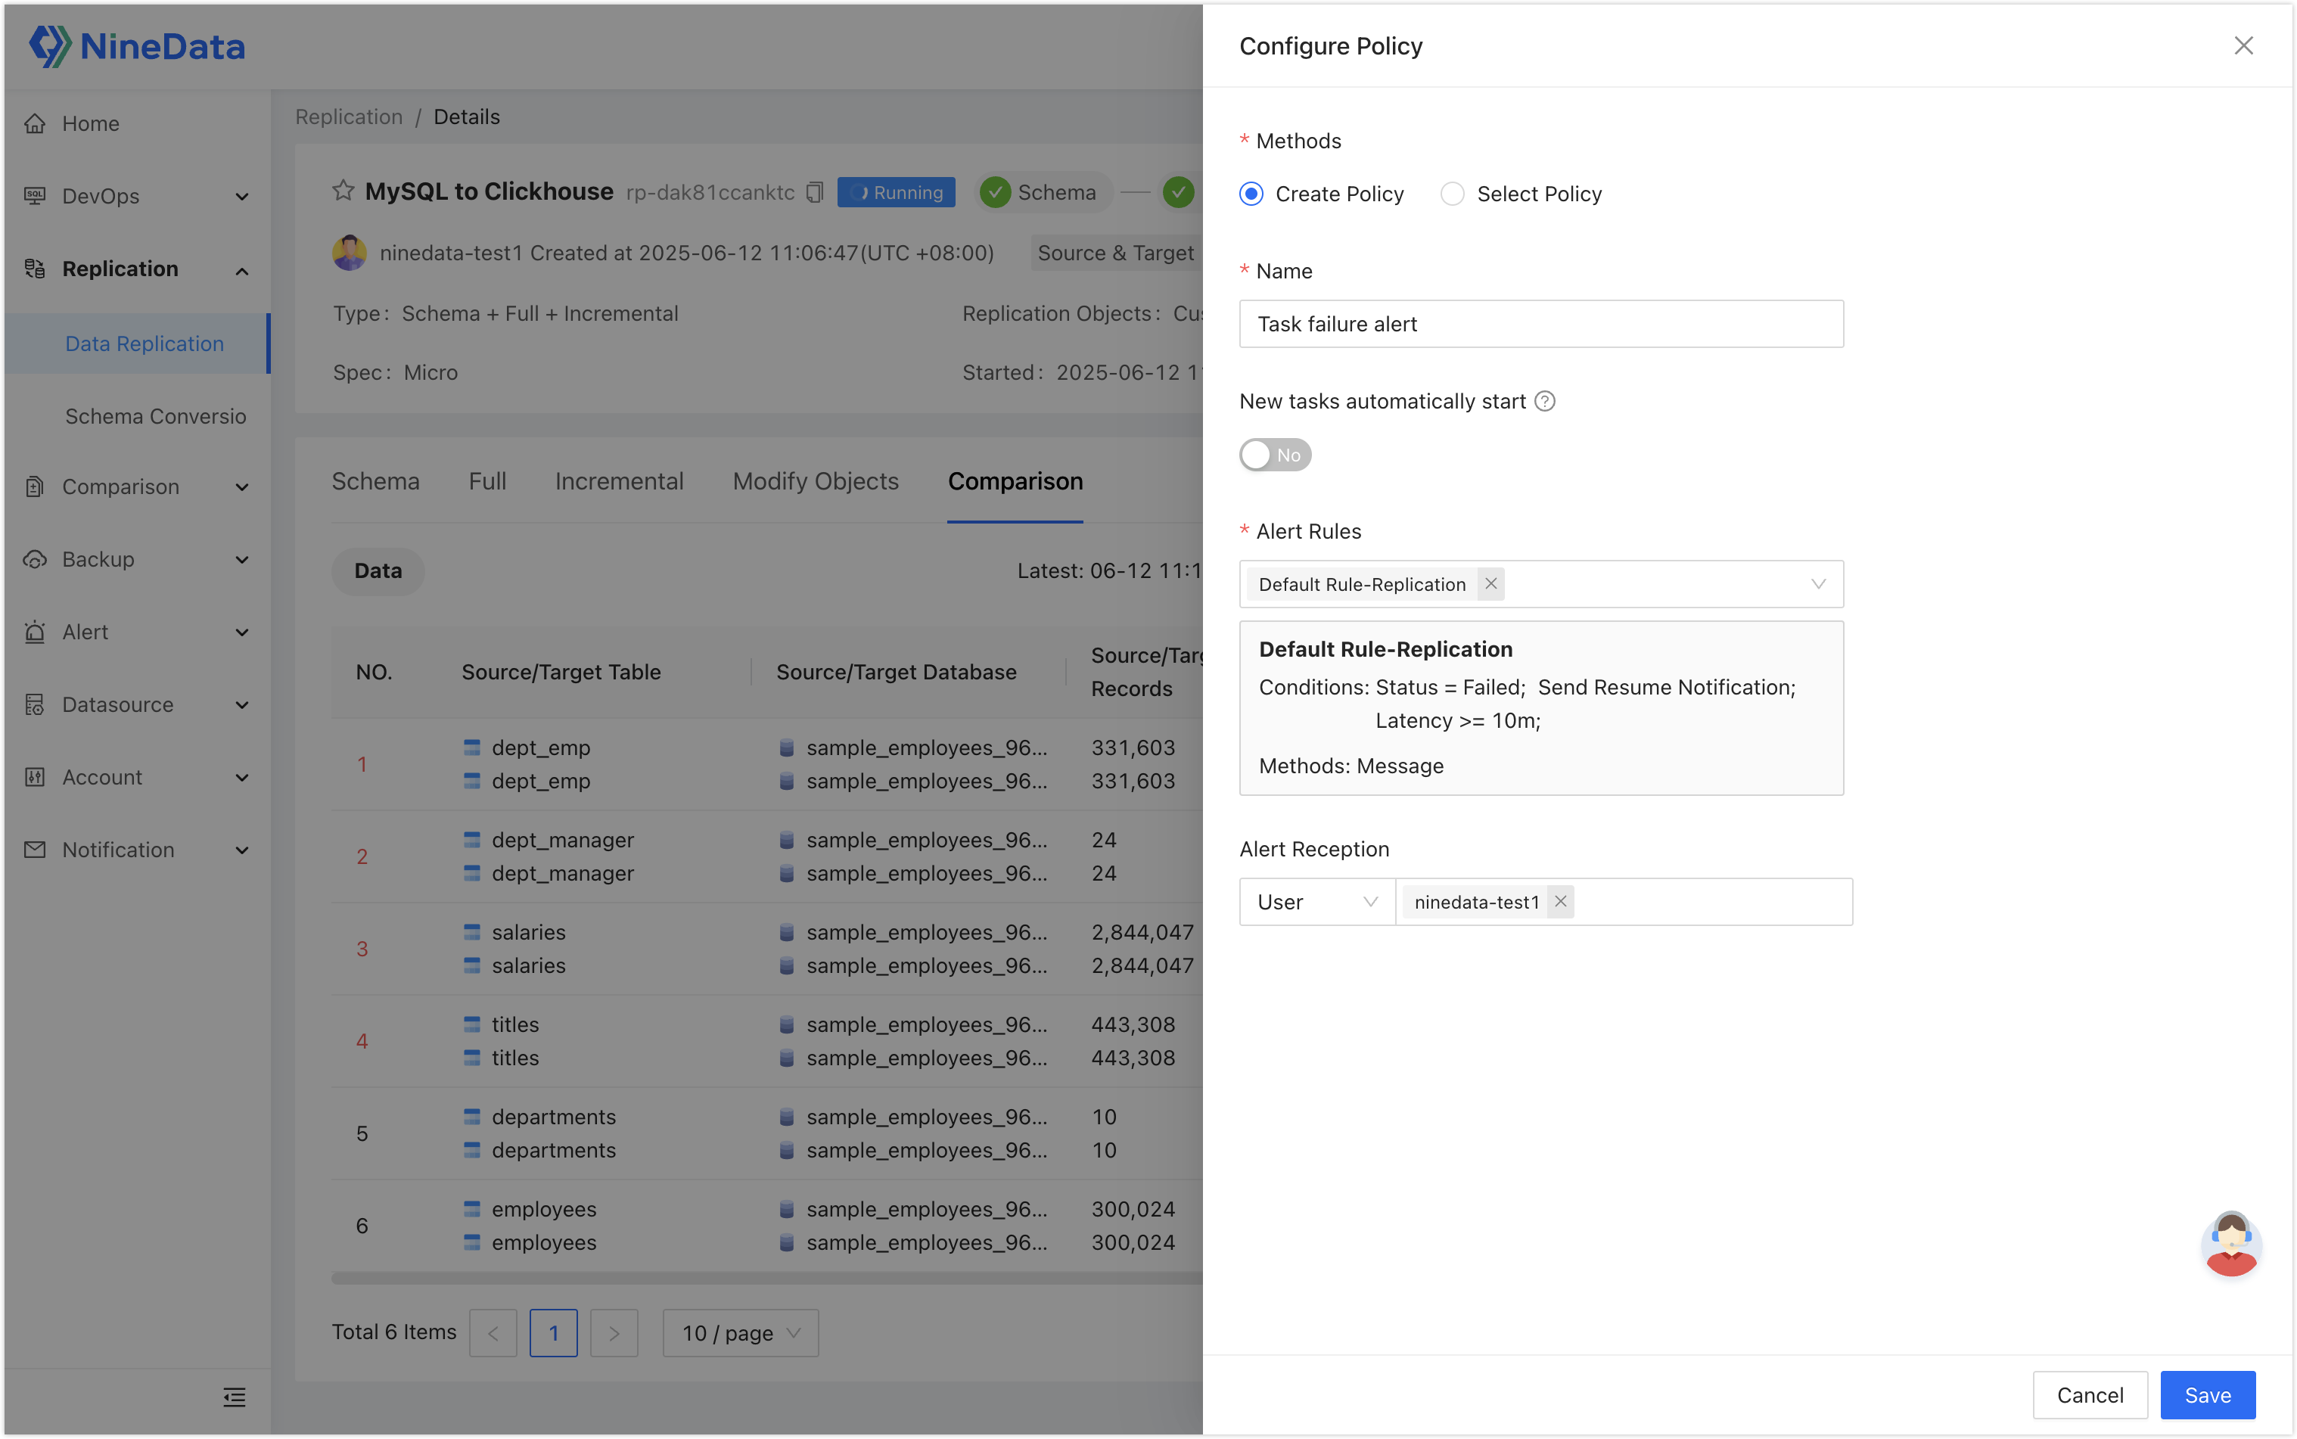
Task: Click the row number 3 cell
Action: pos(362,949)
